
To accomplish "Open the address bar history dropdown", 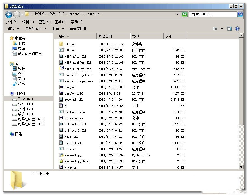I will coord(177,14).
